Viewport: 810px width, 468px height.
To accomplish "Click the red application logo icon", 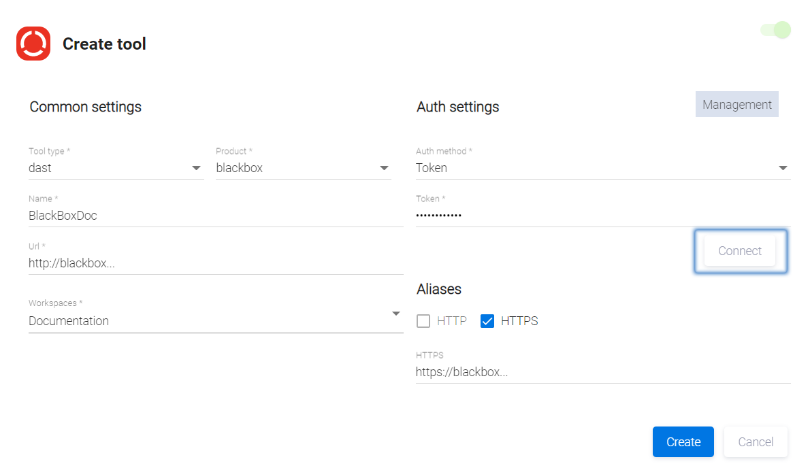I will [33, 44].
